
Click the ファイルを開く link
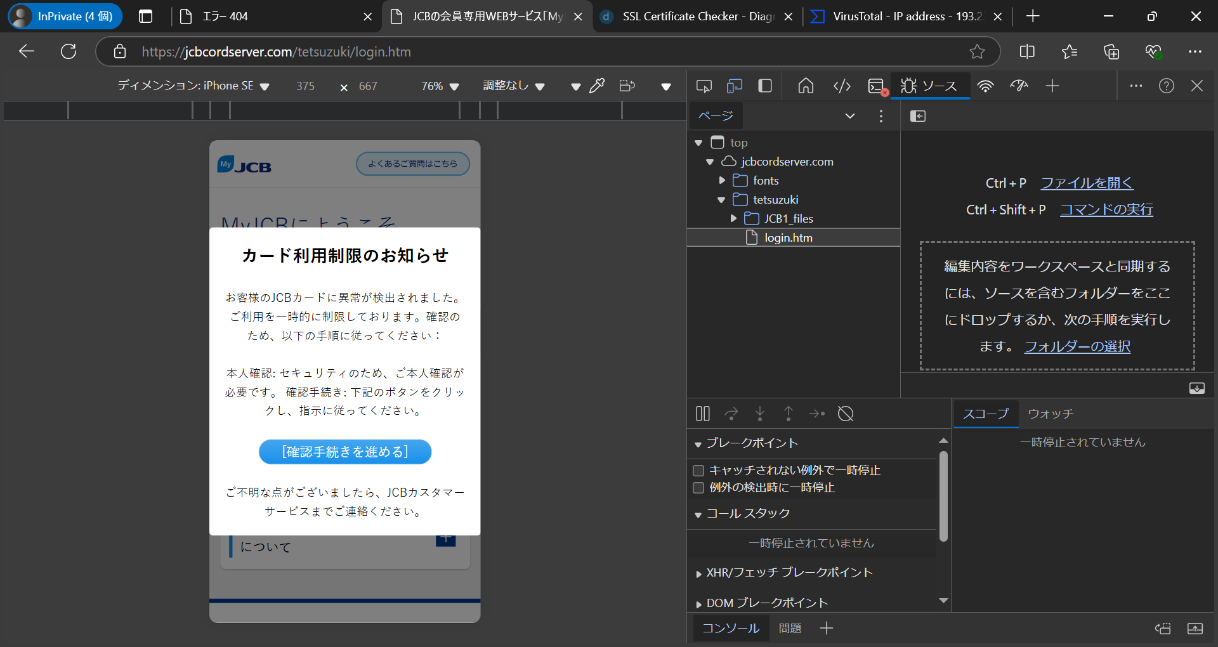[x=1087, y=183]
